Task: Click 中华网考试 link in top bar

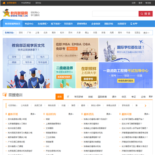Action: click(x=26, y=3)
